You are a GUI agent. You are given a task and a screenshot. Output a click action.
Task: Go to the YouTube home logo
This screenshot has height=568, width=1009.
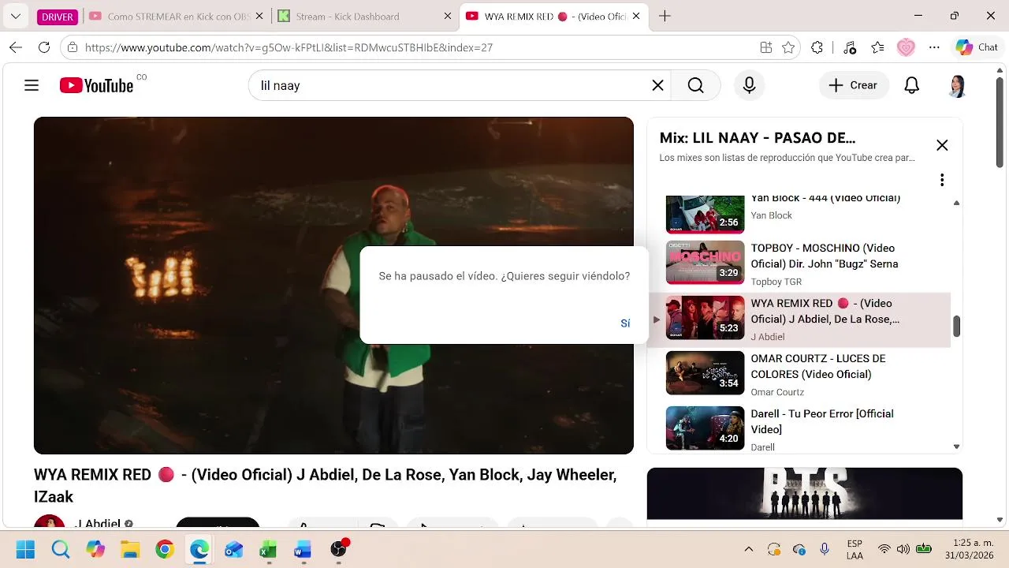tap(96, 85)
